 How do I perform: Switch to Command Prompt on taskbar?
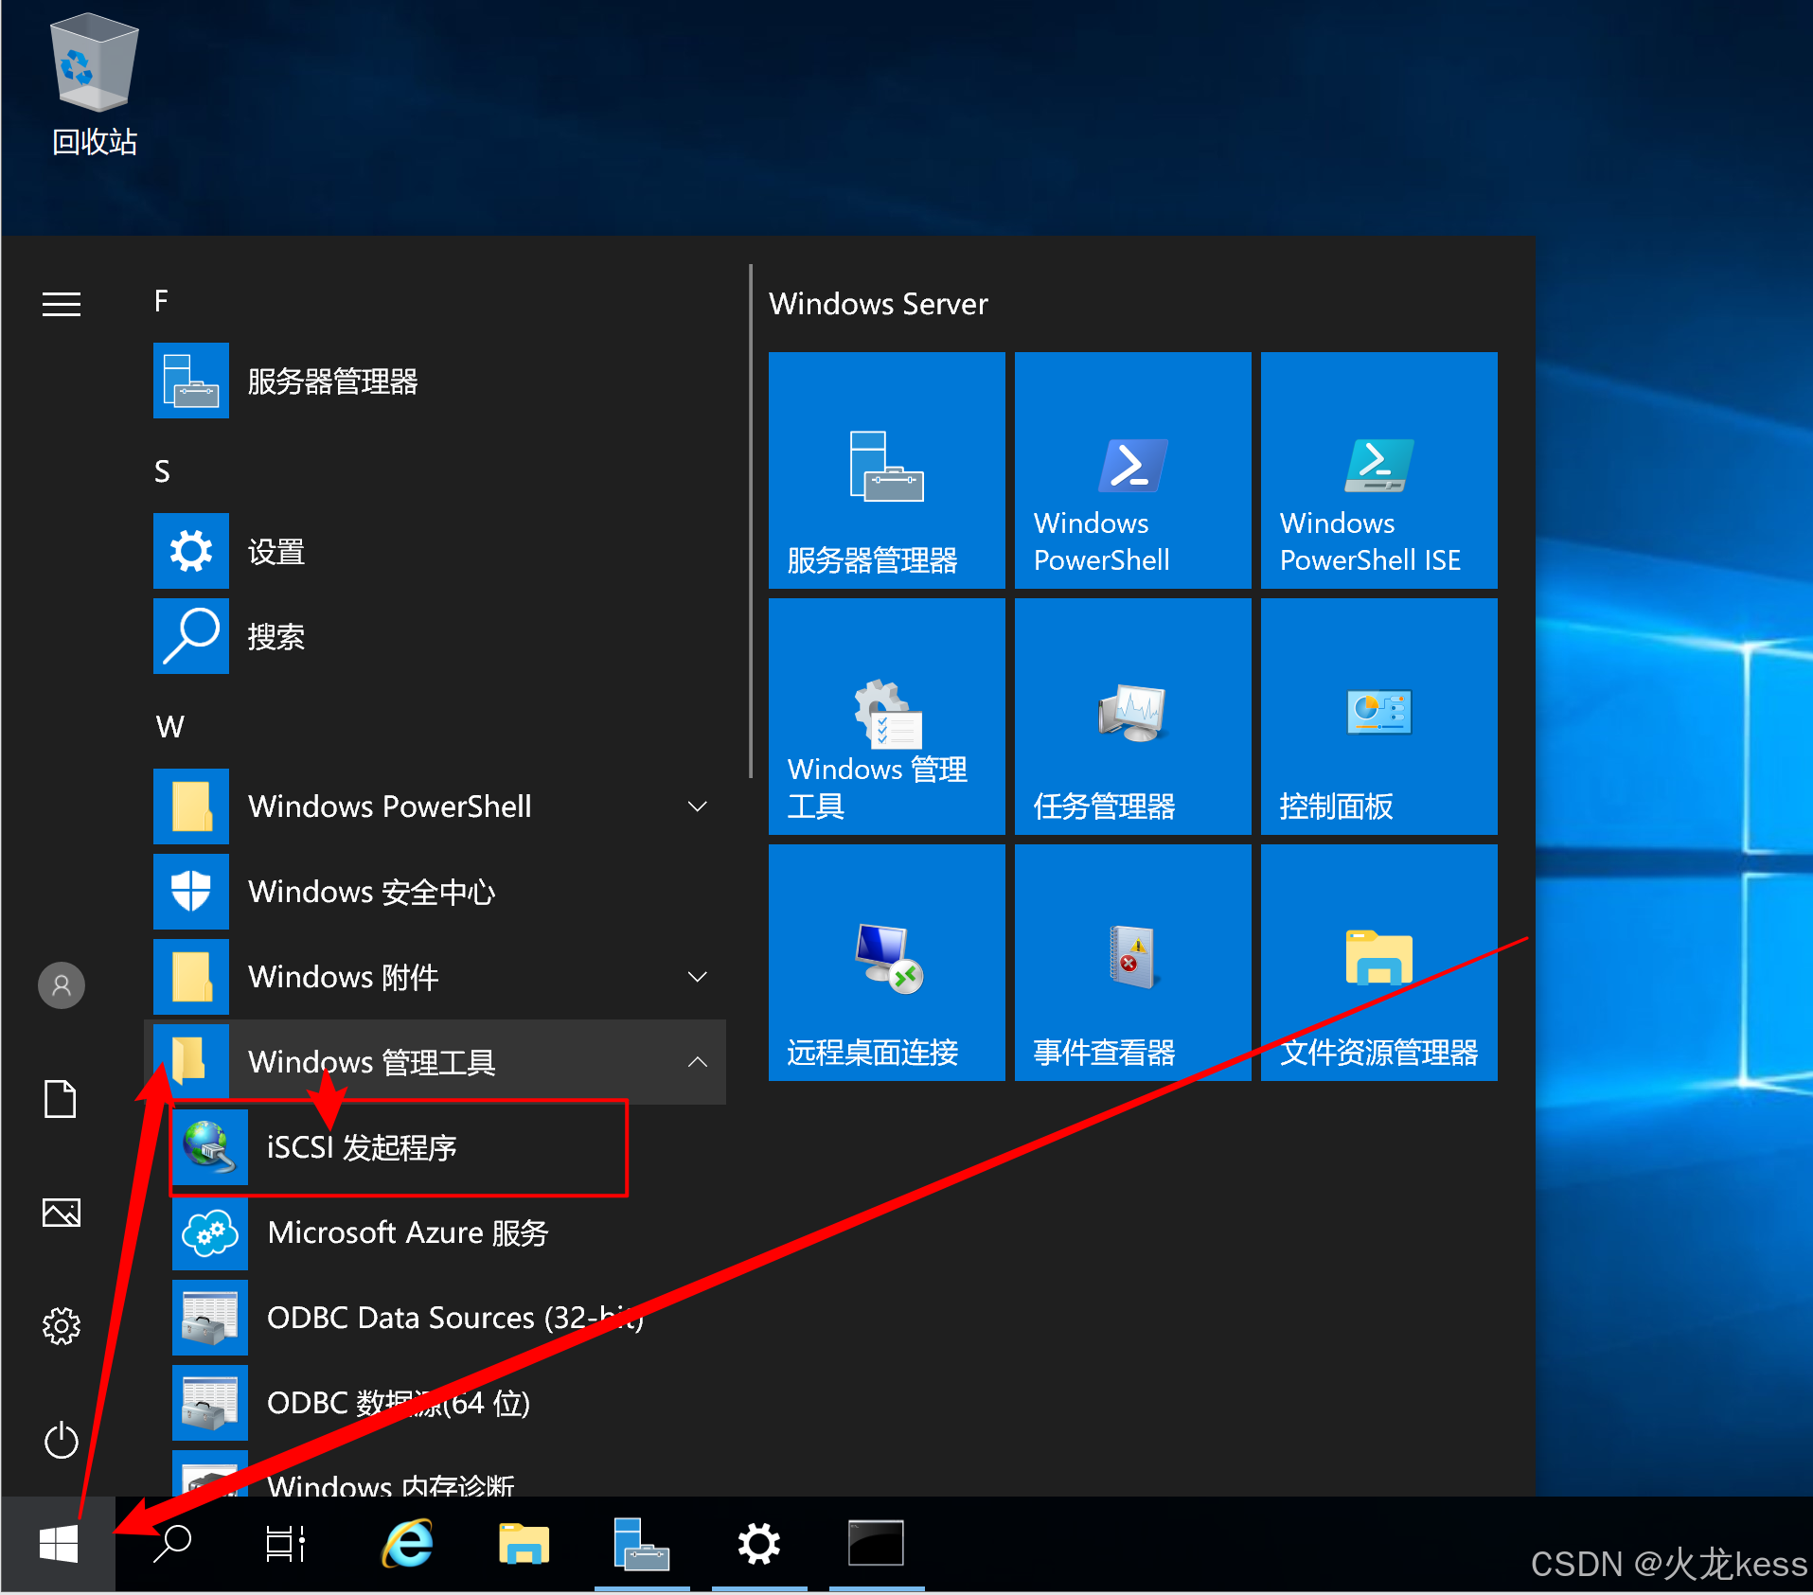pos(877,1544)
